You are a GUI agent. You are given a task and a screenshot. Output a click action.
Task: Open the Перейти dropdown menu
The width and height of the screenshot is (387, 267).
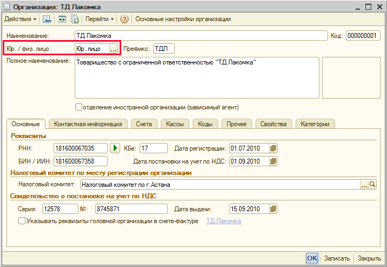[x=100, y=19]
